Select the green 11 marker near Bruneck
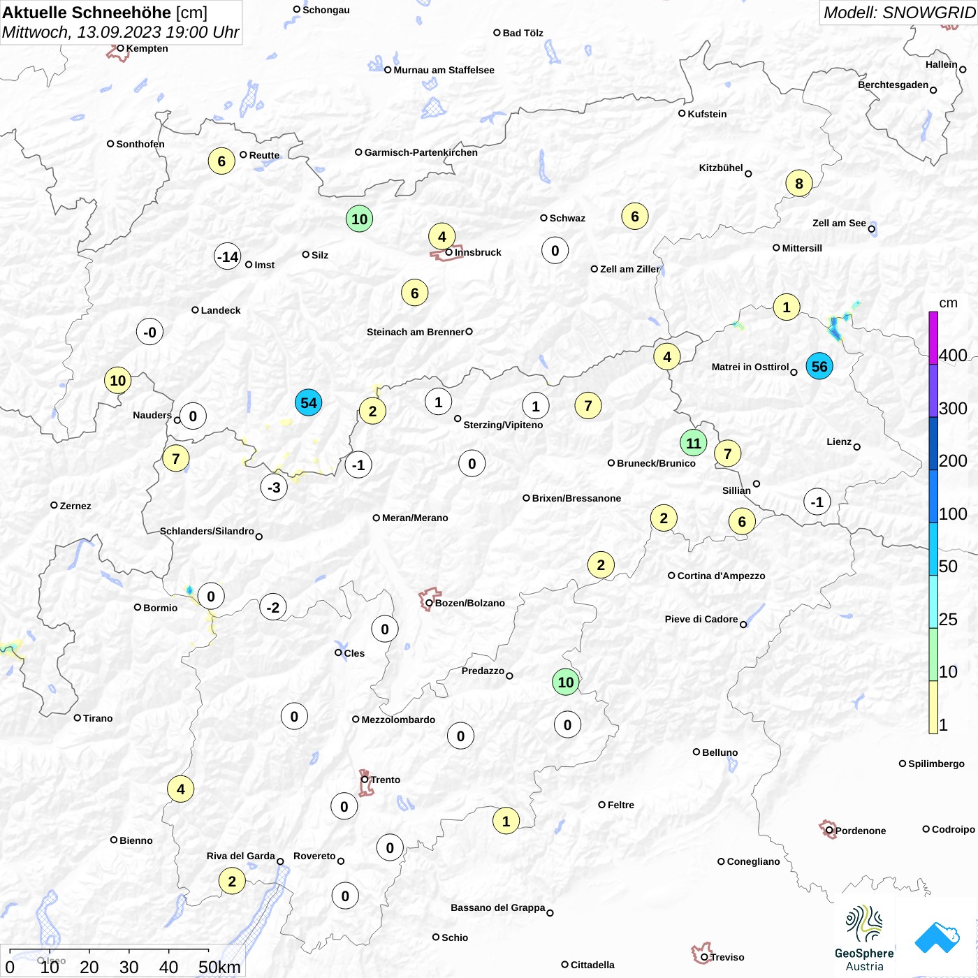Screen dimensions: 978x978 click(694, 443)
